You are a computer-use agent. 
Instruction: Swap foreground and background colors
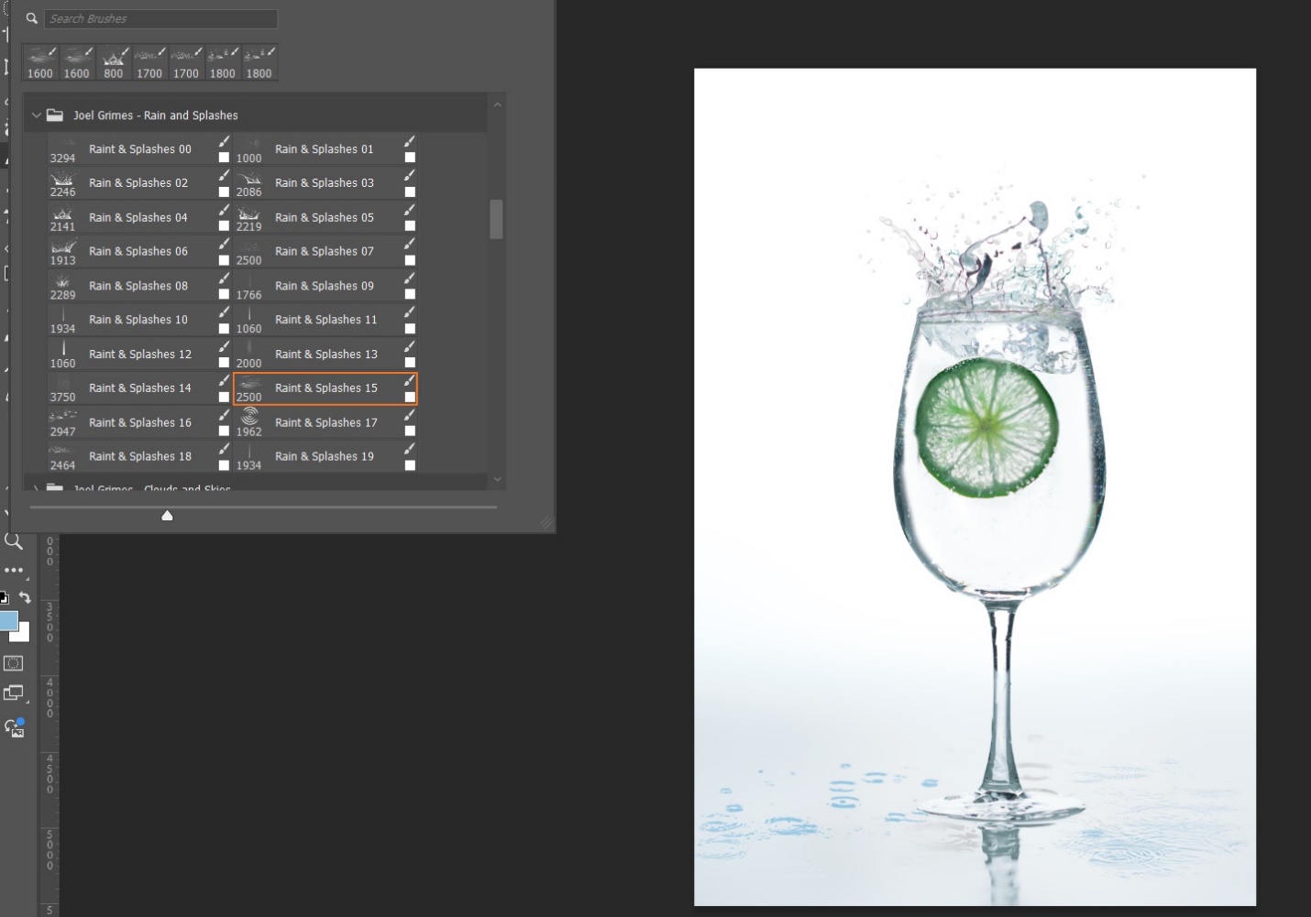[25, 596]
